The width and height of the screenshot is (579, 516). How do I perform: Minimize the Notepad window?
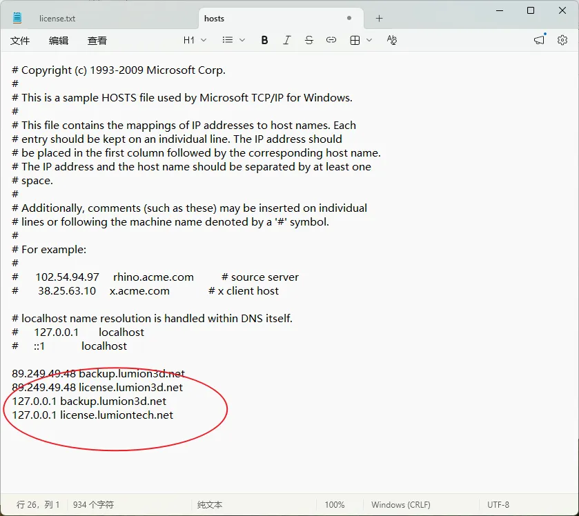coord(500,10)
